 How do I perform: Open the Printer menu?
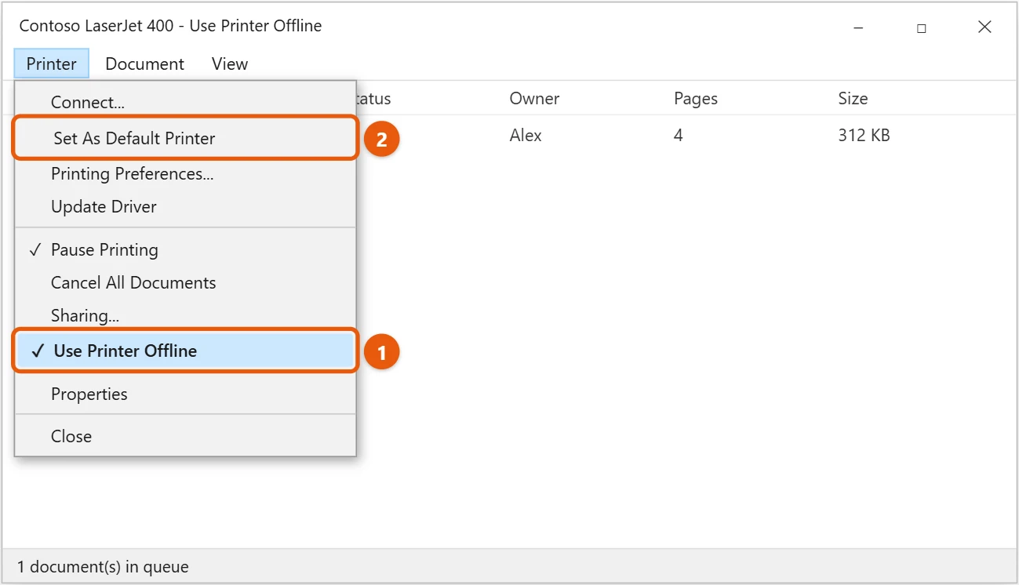point(52,64)
